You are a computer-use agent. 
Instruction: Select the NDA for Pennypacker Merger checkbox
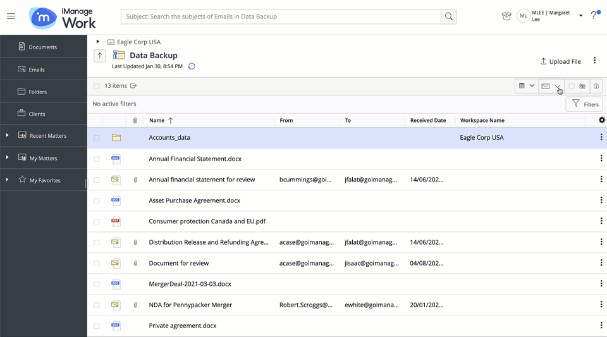[97, 305]
